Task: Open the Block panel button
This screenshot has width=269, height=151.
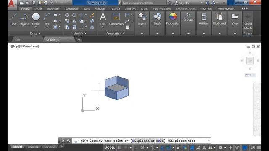Action: (x=157, y=19)
